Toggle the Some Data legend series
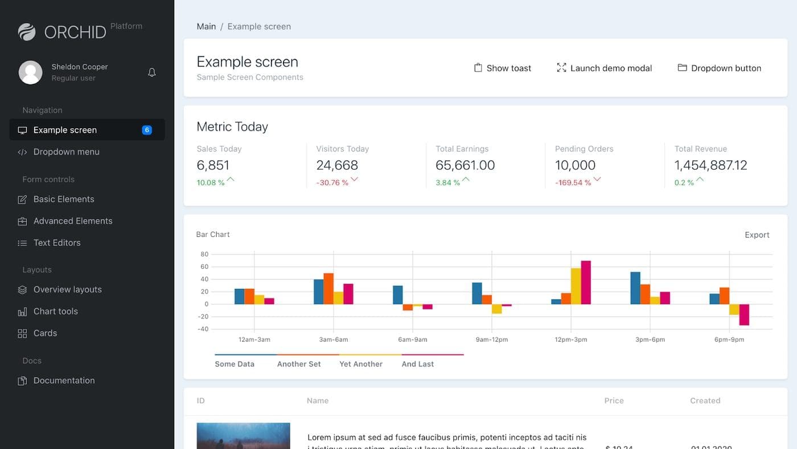Screen dimensions: 797x449 (235, 364)
